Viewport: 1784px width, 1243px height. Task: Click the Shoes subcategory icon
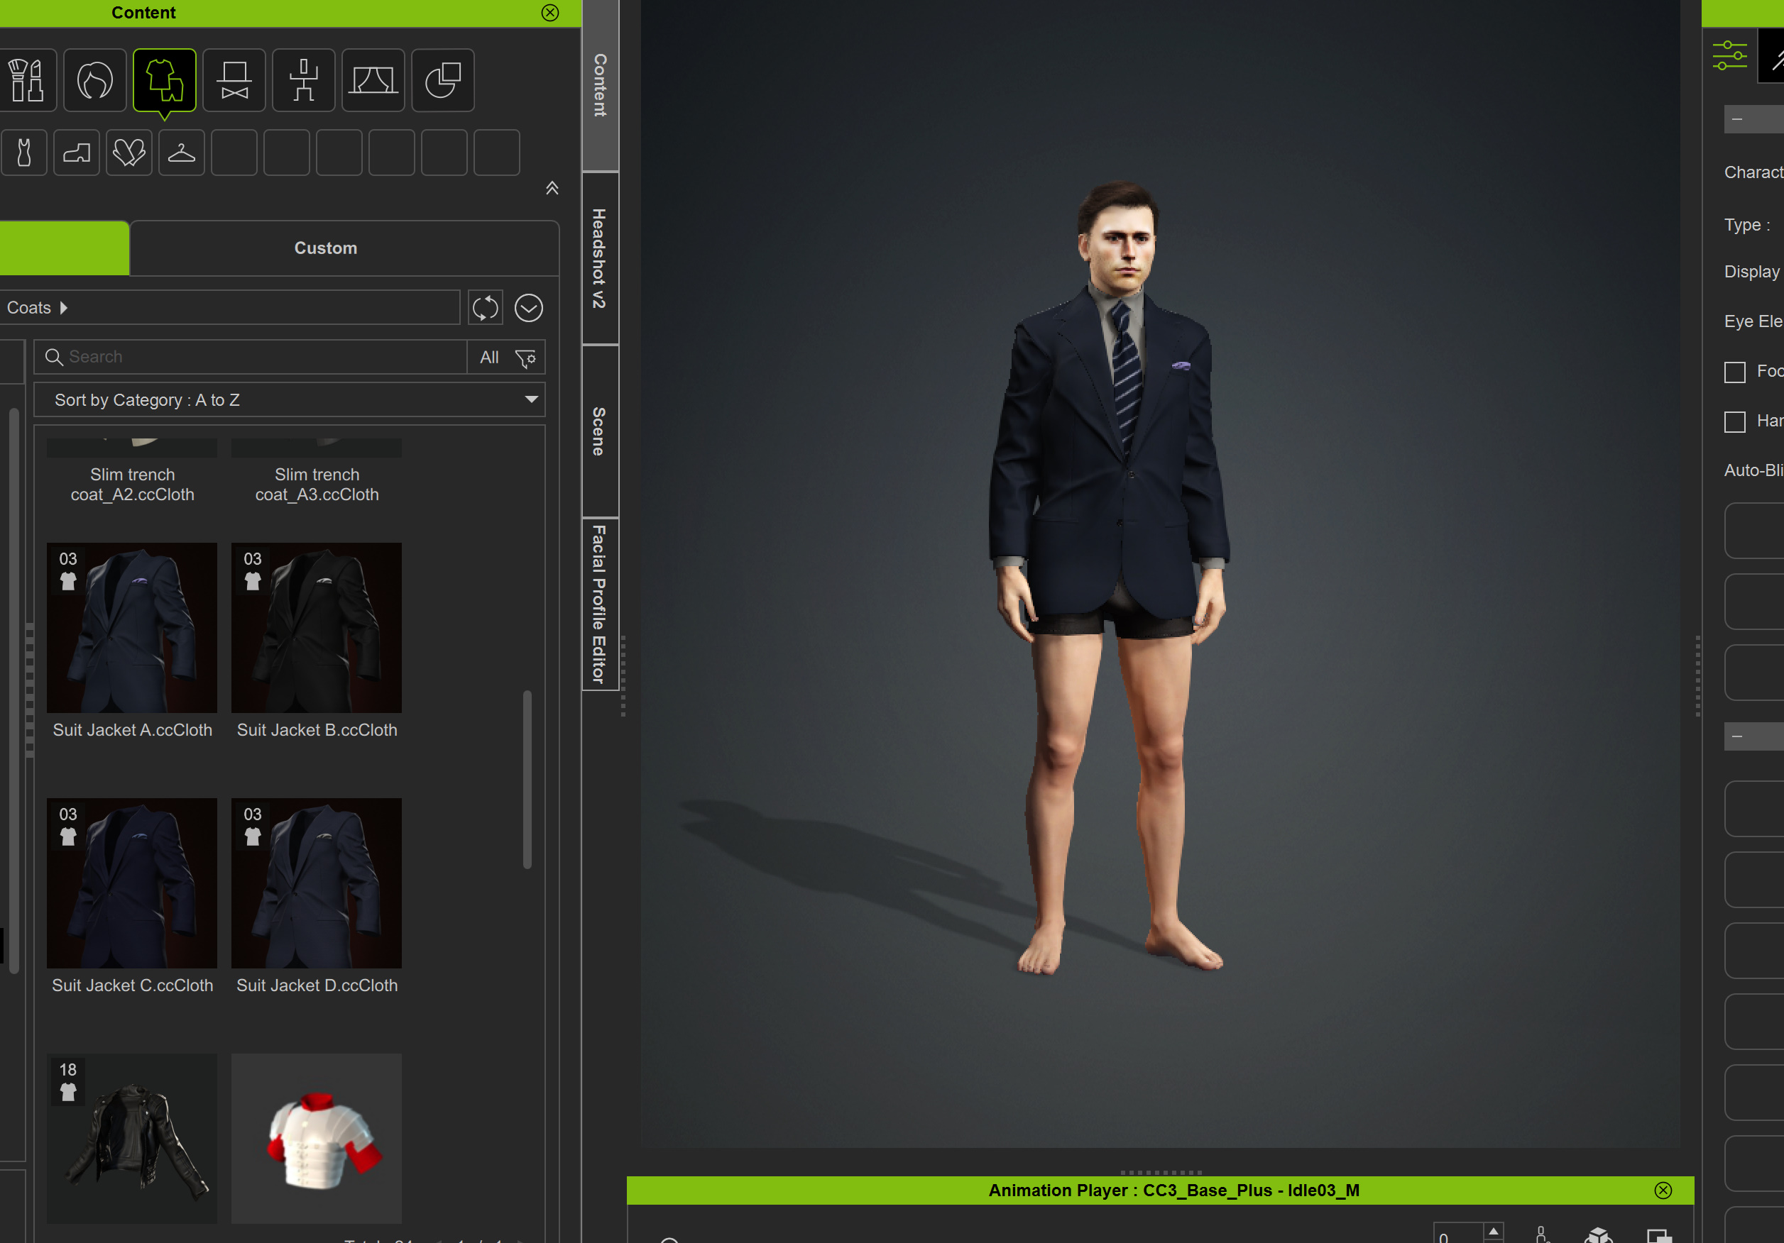76,152
